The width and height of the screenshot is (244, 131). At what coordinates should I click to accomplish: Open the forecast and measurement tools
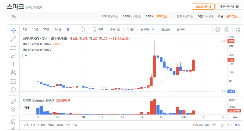coord(13,81)
